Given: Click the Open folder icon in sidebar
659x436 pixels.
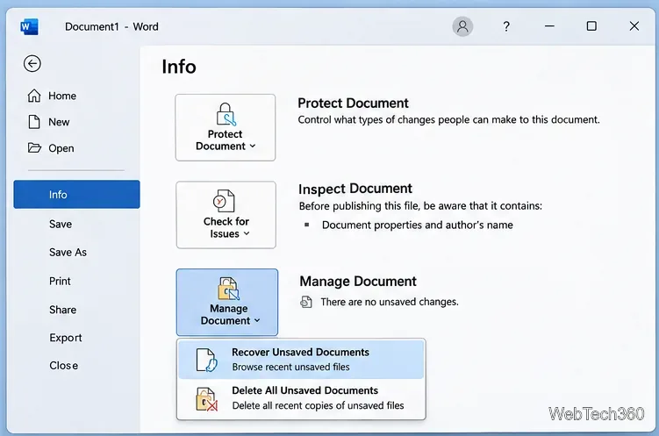Looking at the screenshot, I should 34,148.
